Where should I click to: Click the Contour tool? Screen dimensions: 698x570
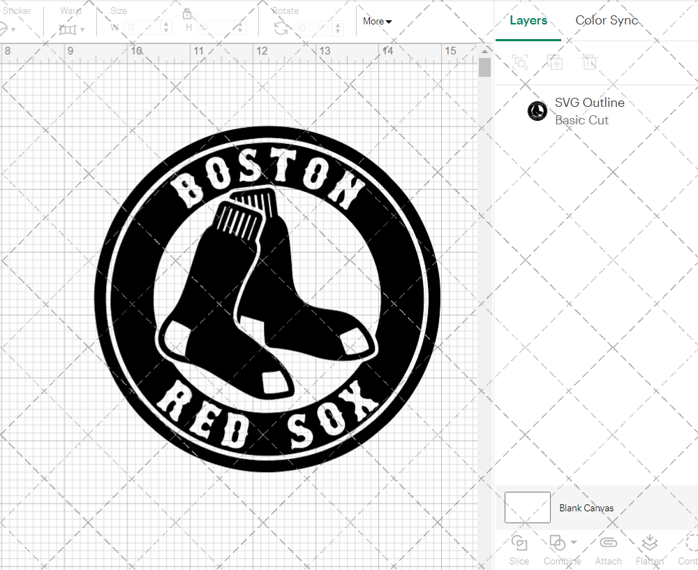(689, 550)
